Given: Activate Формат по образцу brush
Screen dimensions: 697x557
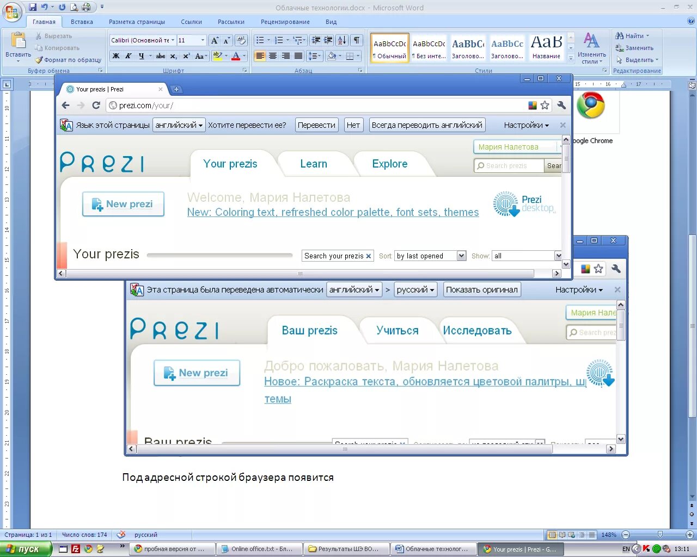Looking at the screenshot, I should coord(69,60).
